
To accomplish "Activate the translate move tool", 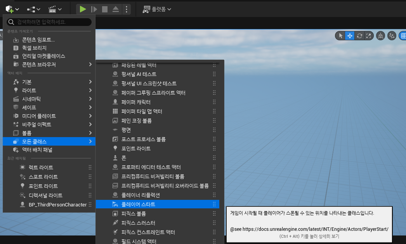I will [350, 36].
